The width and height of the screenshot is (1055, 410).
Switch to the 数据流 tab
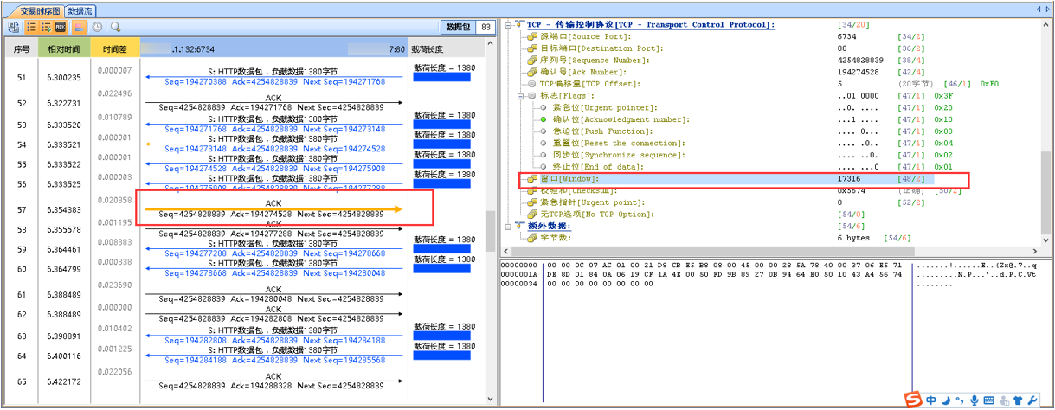click(80, 10)
